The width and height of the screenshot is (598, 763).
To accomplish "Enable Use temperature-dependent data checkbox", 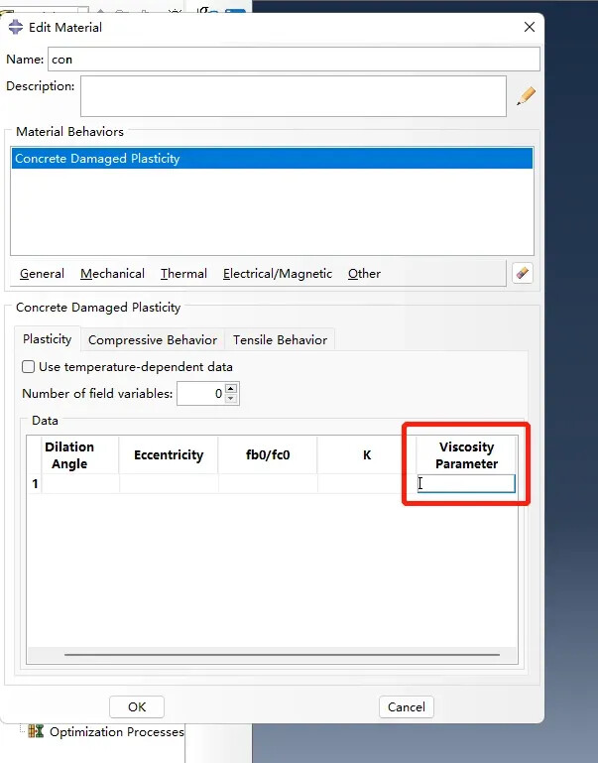I will click(x=29, y=367).
